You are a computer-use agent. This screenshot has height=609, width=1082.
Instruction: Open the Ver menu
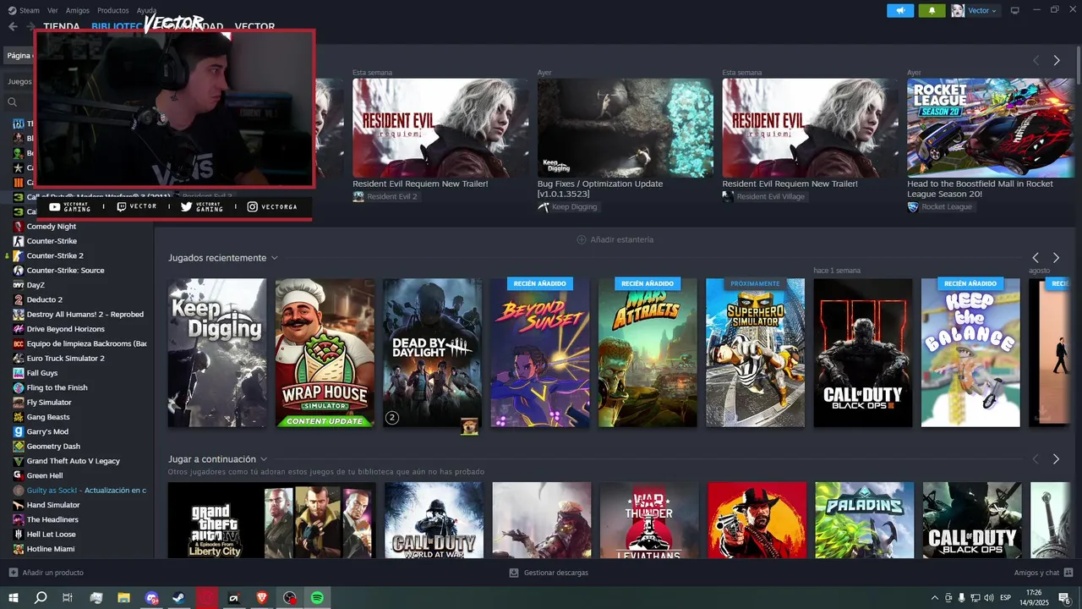click(x=52, y=10)
